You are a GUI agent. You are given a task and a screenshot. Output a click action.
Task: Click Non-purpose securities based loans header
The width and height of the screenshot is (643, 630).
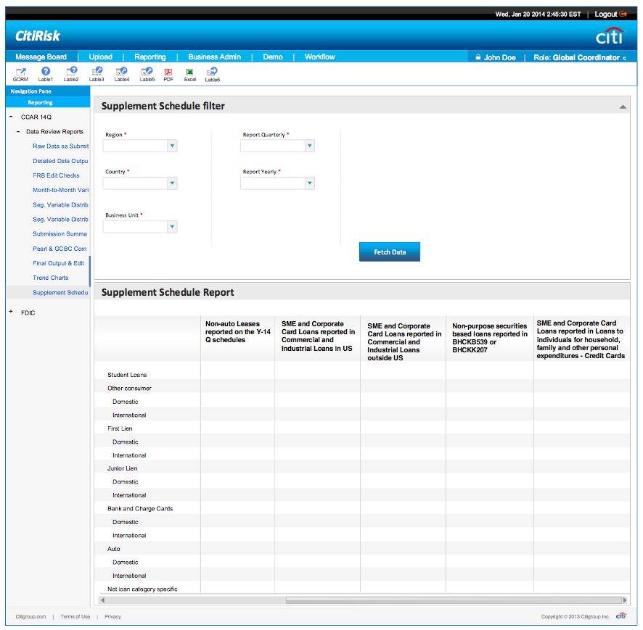coord(490,338)
